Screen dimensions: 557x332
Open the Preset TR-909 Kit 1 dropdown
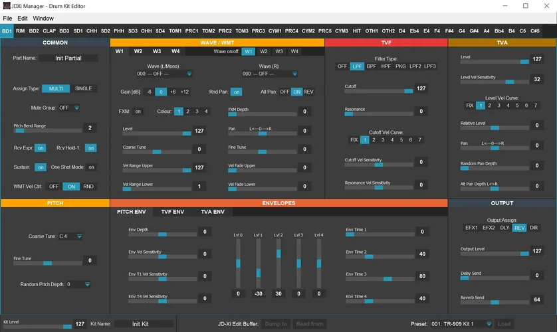[461, 324]
